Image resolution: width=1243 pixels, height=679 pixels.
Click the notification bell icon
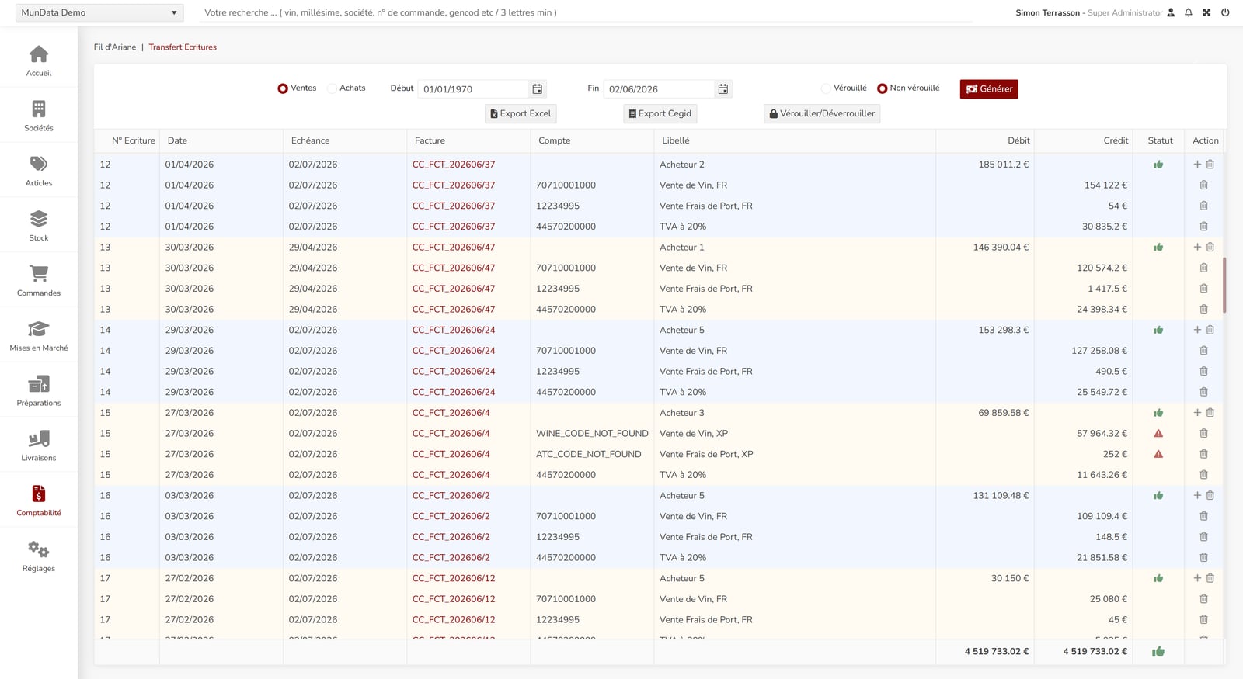pyautogui.click(x=1189, y=12)
